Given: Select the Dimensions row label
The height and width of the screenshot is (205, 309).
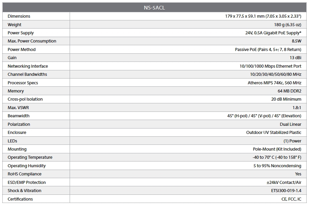Looking at the screenshot, I should (19, 16).
